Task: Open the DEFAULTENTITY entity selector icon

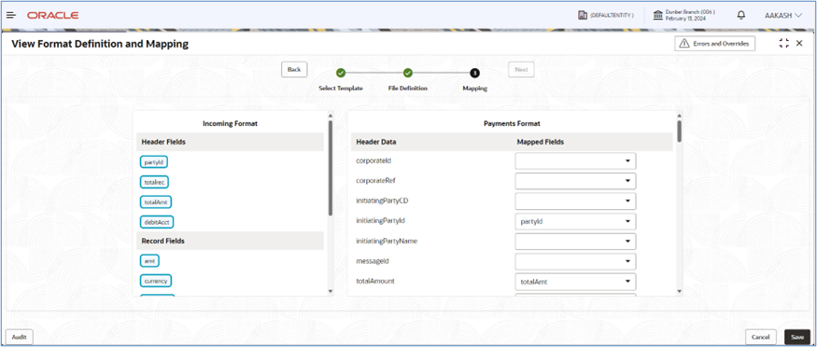Action: [x=583, y=16]
